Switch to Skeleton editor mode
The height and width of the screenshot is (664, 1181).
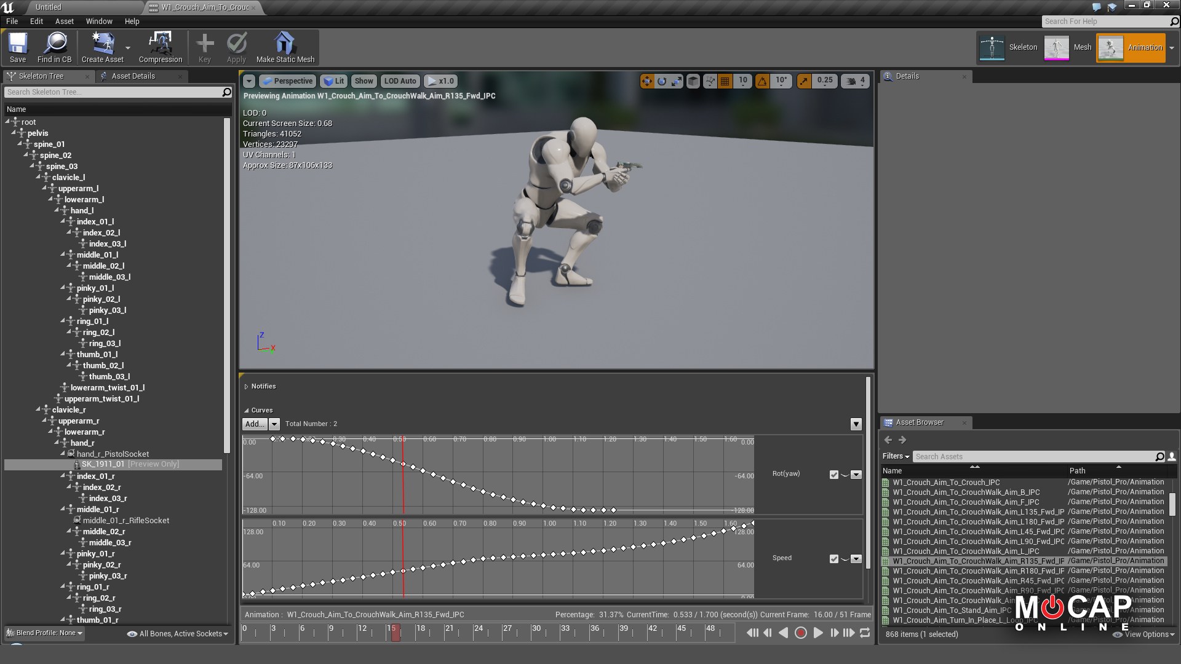pyautogui.click(x=1009, y=47)
